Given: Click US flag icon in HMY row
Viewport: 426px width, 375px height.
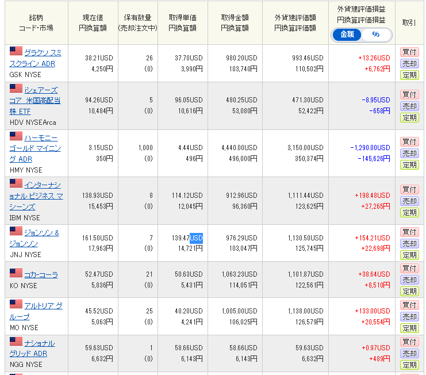Looking at the screenshot, I should coord(16,136).
